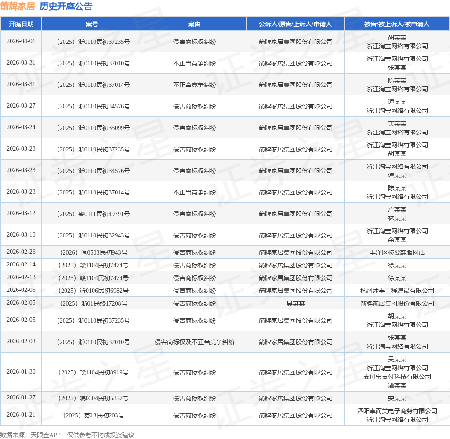
Task: Click 侵害商标权纠纷 in the 2026-04-01 row
Action: [194, 42]
